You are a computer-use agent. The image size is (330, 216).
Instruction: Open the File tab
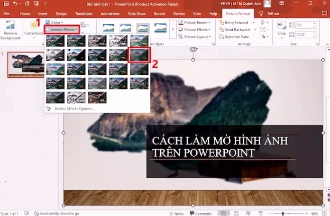[x=6, y=14]
